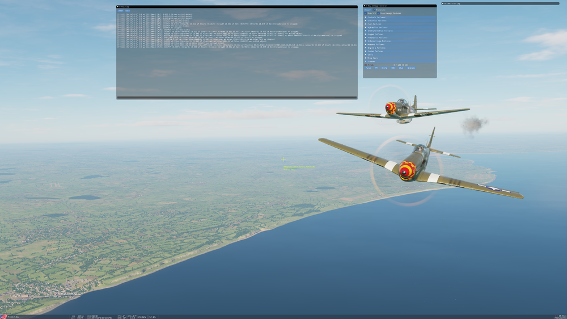567x319 pixels.
Task: Click the green crosshair marker in the view
Action: pyautogui.click(x=283, y=159)
